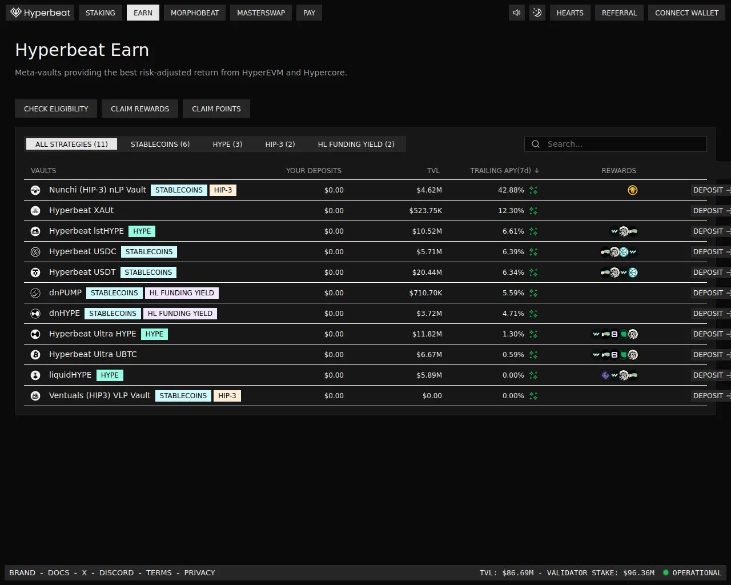Click the search magnifier icon
Screen dimensions: 731x585
536,144
